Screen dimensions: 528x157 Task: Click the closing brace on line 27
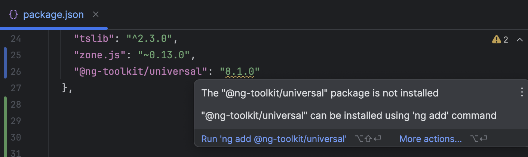pos(65,88)
